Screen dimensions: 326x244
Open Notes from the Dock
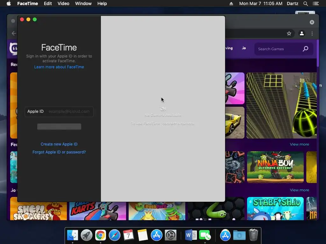(143, 235)
